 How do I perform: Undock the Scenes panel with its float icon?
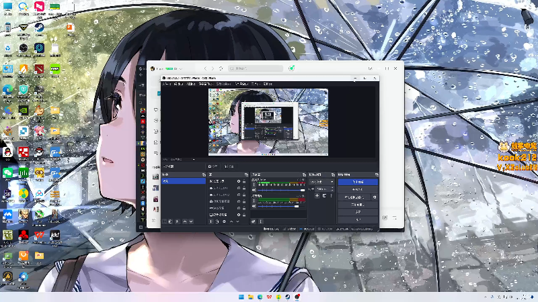[204, 174]
